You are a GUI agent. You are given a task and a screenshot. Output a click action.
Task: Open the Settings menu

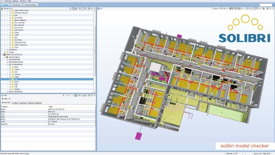tap(15, 1)
